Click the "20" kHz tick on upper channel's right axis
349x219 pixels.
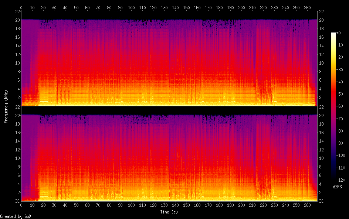[x=321, y=20]
